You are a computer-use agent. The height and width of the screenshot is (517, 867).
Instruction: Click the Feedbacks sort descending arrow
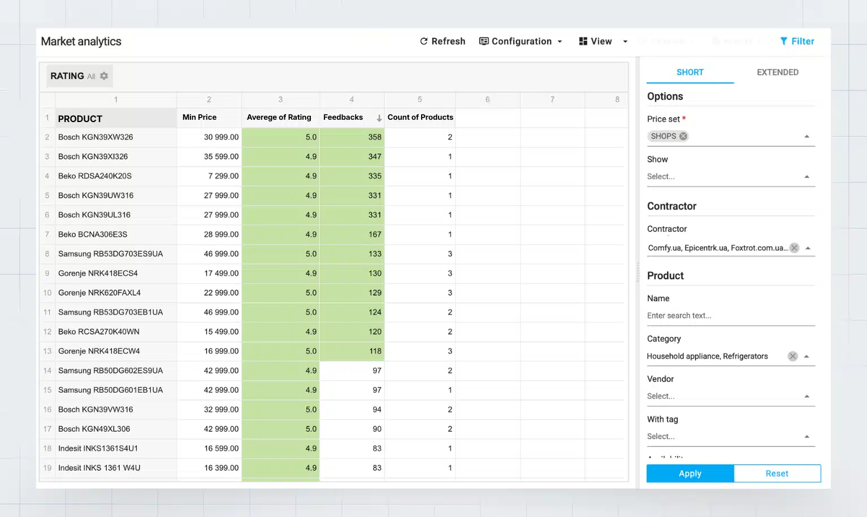379,118
